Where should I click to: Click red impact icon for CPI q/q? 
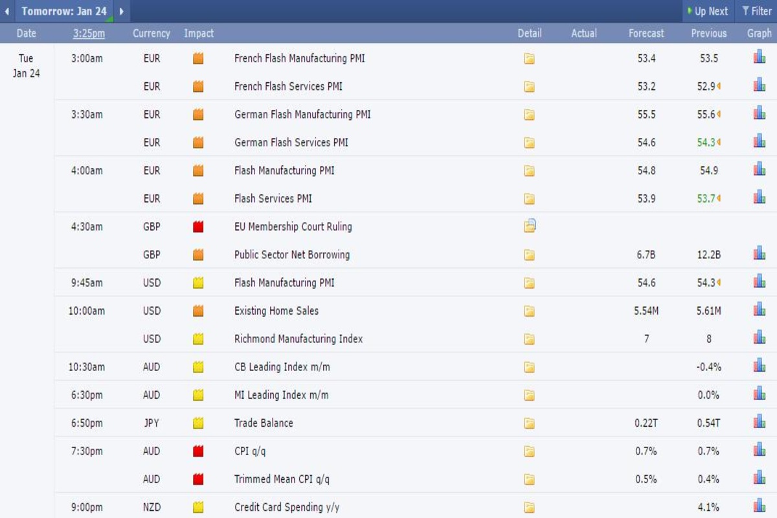tap(198, 451)
